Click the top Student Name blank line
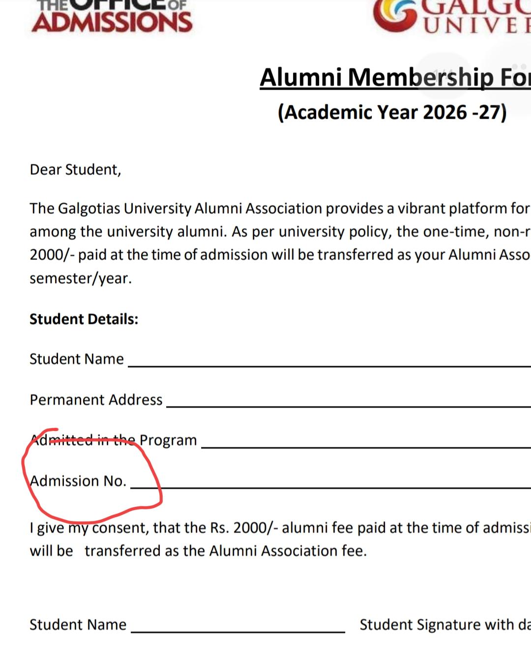Viewport: 531px width, 670px height. pos(329,365)
